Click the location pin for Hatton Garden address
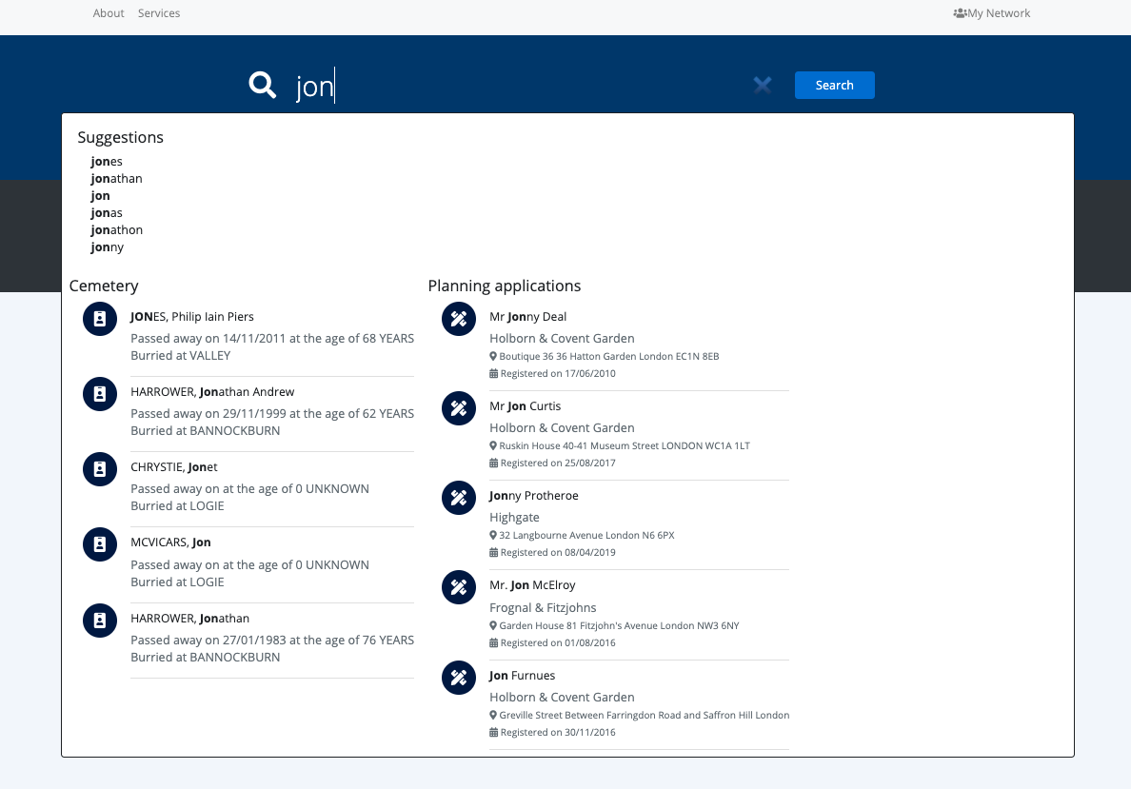The width and height of the screenshot is (1131, 789). [x=493, y=356]
